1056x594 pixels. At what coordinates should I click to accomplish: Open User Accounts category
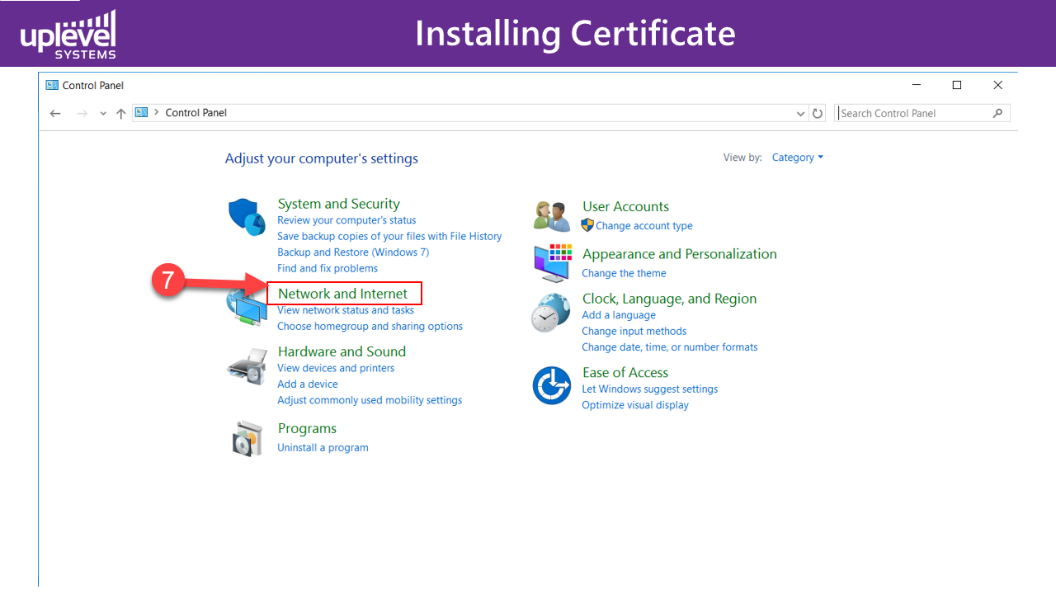(x=625, y=206)
